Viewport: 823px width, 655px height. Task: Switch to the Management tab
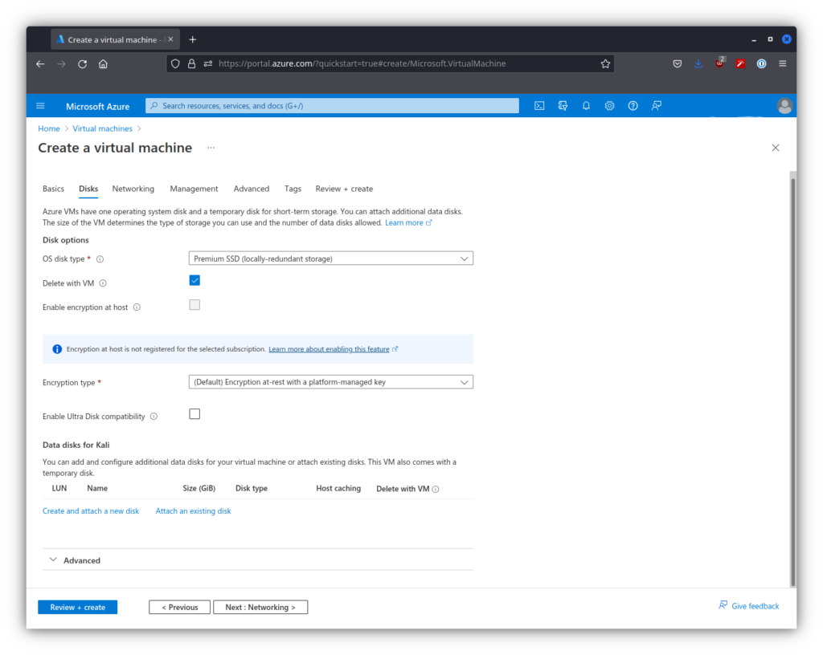tap(194, 189)
